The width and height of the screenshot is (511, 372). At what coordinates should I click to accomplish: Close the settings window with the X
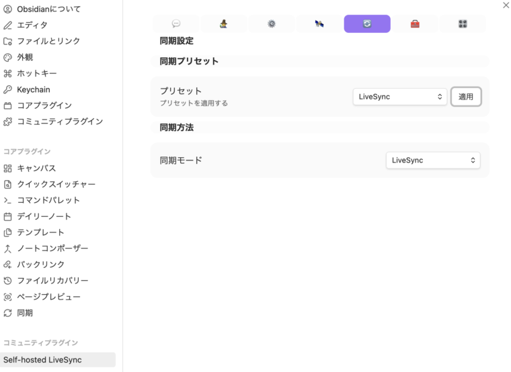click(x=506, y=5)
